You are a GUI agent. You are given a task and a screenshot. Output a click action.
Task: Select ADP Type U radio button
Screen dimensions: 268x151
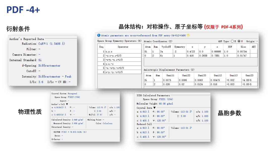(239, 41)
